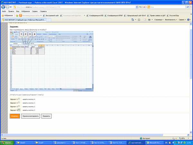Go back with the browser Back arrow
The image size is (193, 145).
(3, 7)
